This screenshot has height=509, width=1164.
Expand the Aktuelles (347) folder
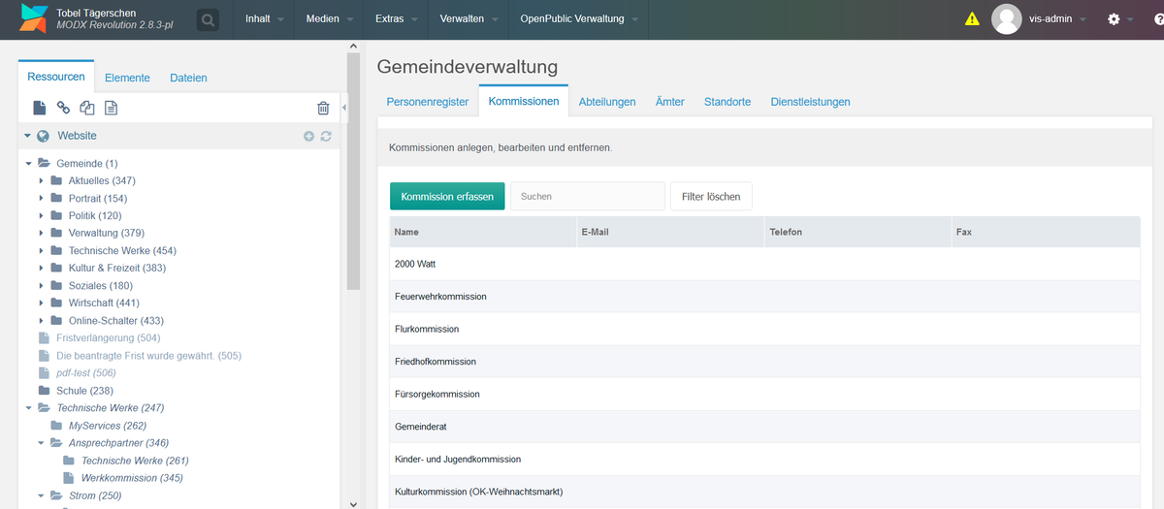click(x=42, y=181)
